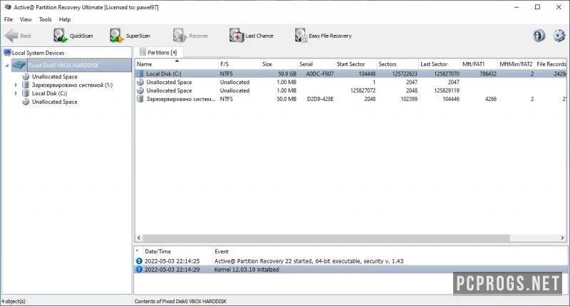Viewport: 570px width, 306px height.
Task: Click the Local System Devices computer icon
Action: pos(7,53)
